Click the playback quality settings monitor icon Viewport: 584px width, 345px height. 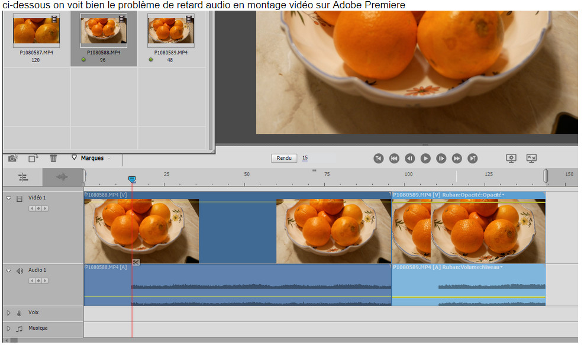[512, 159]
